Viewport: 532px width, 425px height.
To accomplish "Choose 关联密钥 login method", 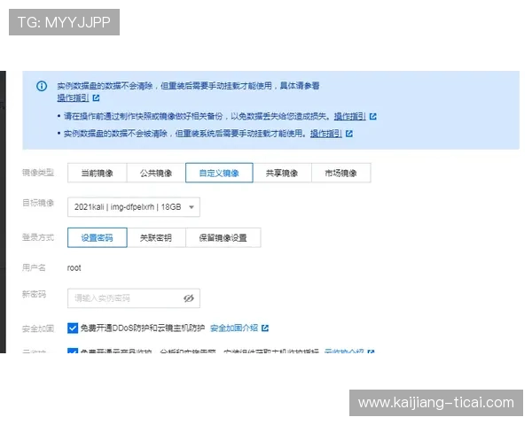I will pyautogui.click(x=156, y=238).
